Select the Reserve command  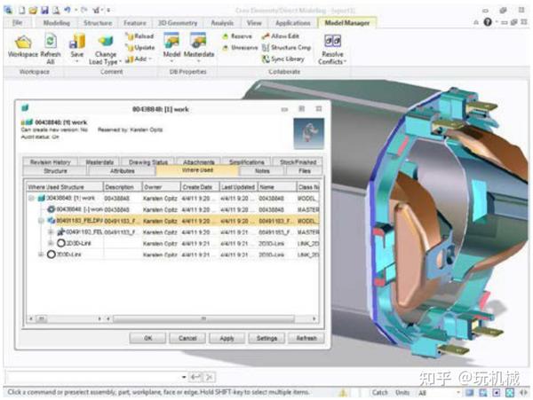237,36
